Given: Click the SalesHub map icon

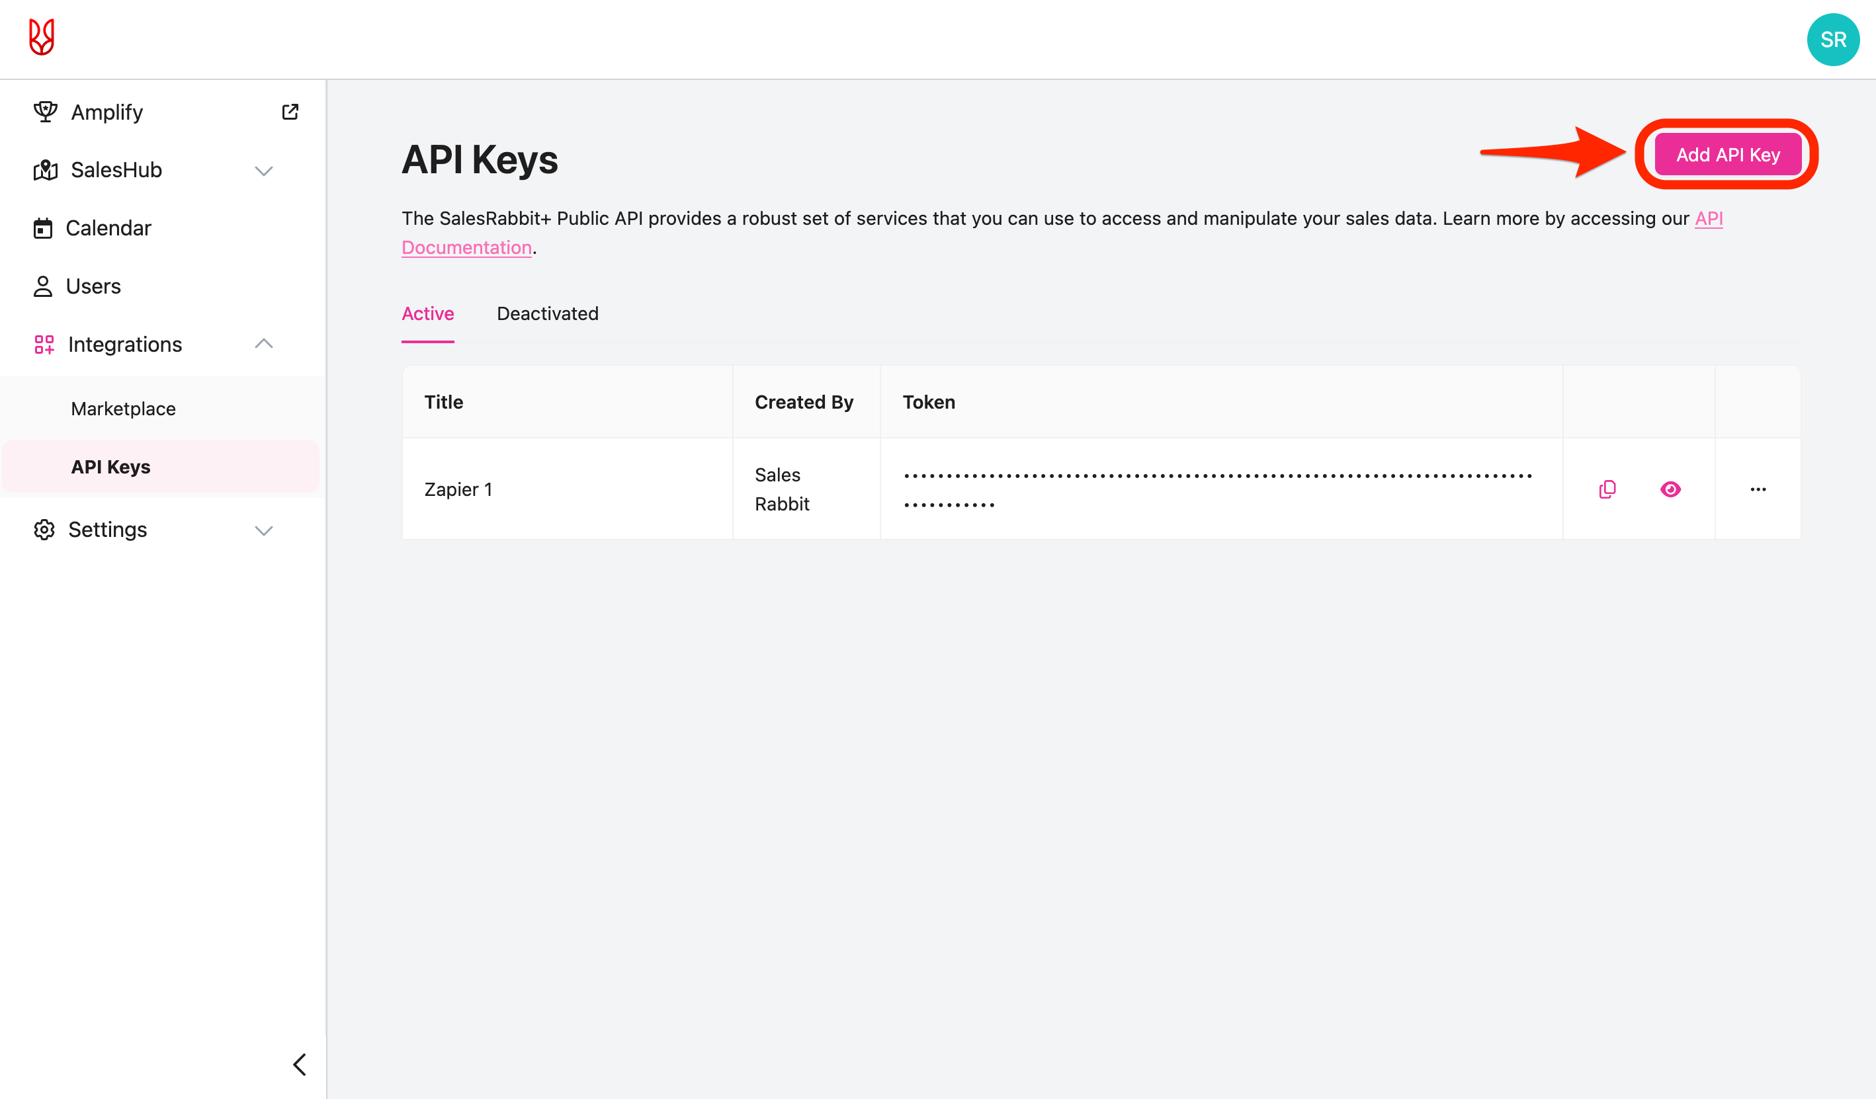Looking at the screenshot, I should [x=45, y=170].
